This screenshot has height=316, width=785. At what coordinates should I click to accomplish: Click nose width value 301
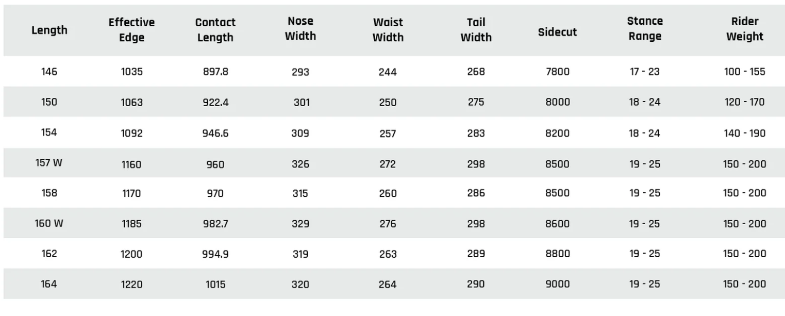pos(302,103)
